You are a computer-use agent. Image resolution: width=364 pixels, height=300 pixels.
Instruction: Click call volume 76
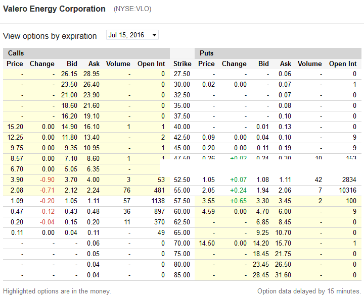pos(127,190)
